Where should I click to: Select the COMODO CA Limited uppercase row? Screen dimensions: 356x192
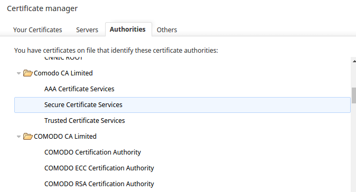click(x=182, y=136)
